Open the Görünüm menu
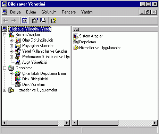Screen dimensions: 159x134 pyautogui.click(x=49, y=12)
